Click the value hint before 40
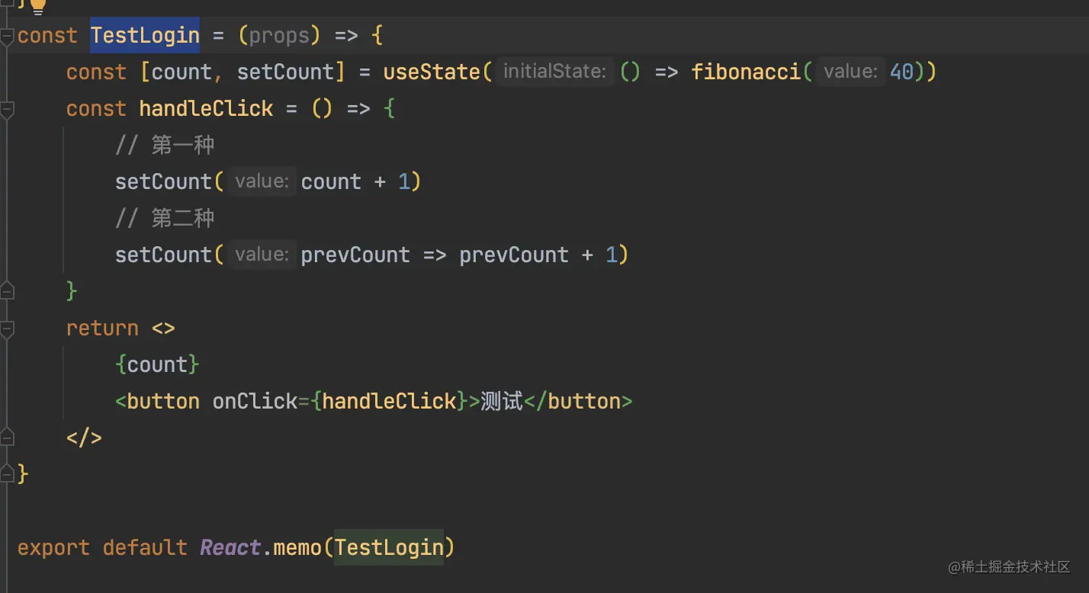1089x593 pixels. click(x=851, y=72)
